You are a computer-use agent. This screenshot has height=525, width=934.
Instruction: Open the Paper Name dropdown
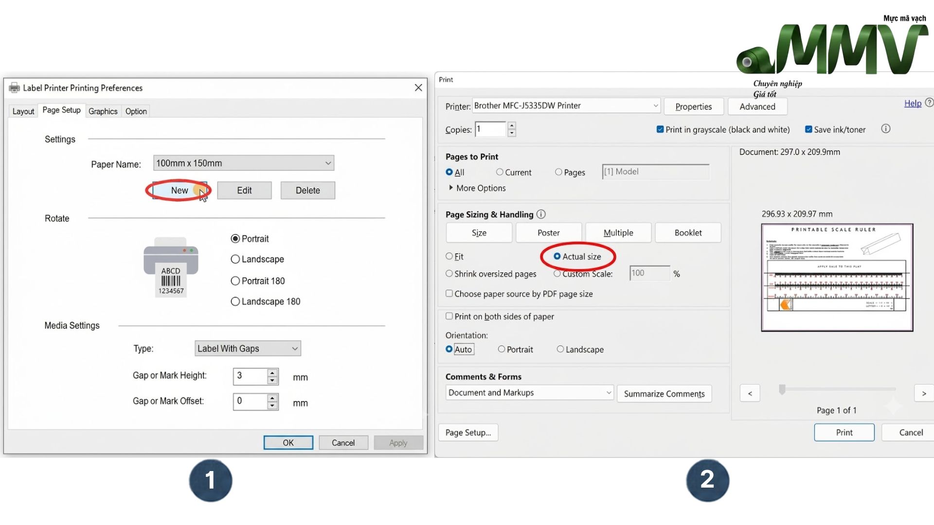[244, 163]
